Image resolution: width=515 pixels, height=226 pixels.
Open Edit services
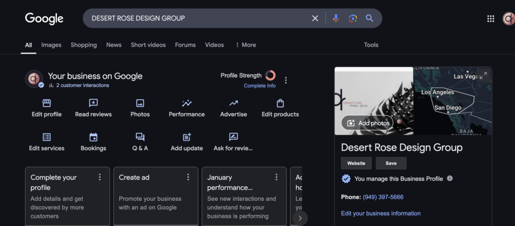tap(47, 142)
